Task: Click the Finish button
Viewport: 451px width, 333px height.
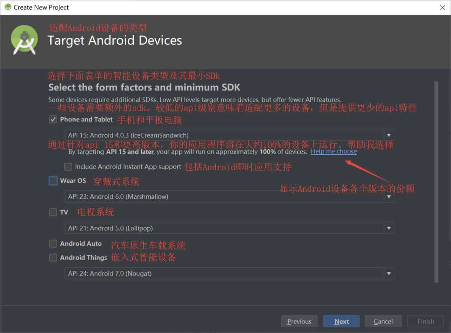Action: tap(425, 321)
